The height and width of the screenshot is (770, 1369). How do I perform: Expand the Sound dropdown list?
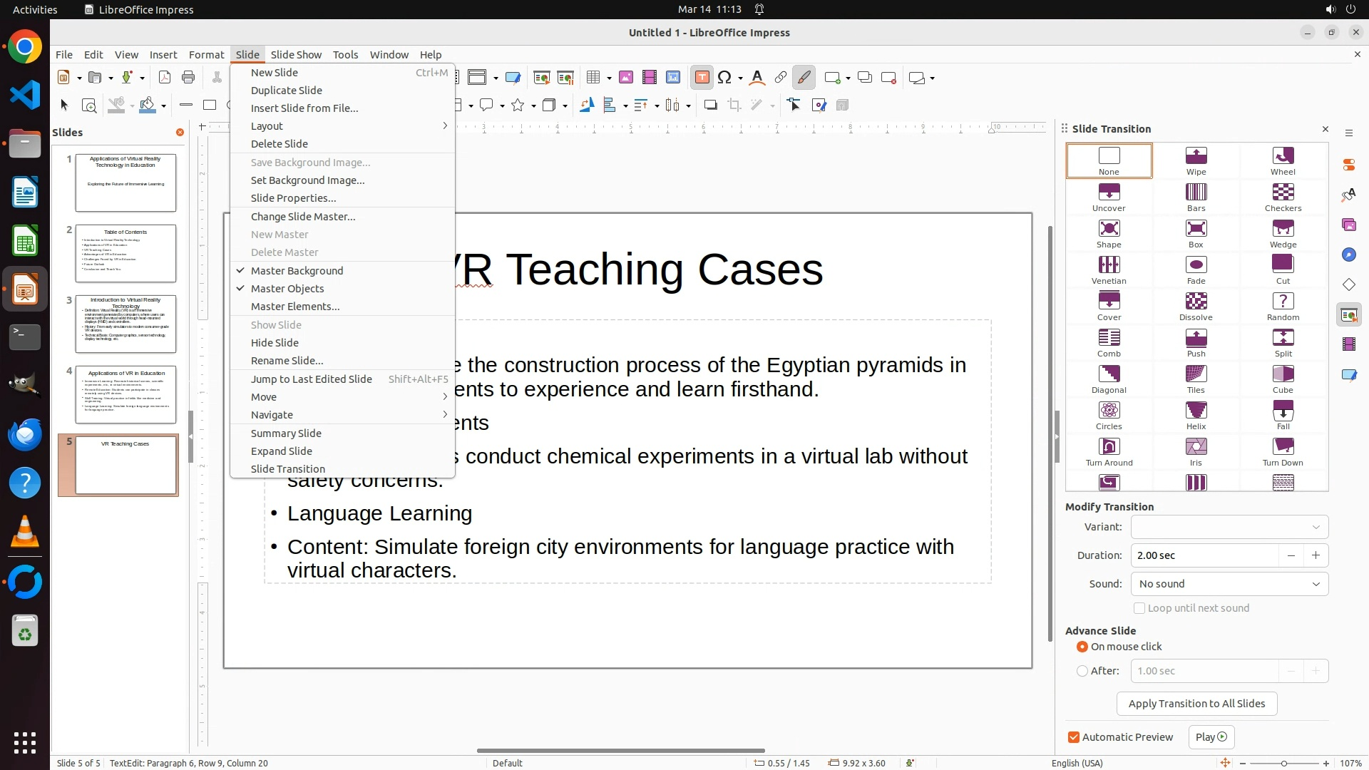pyautogui.click(x=1229, y=584)
